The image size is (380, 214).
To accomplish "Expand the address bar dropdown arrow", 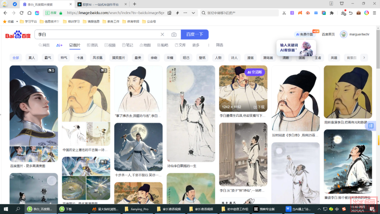I will 194,13.
